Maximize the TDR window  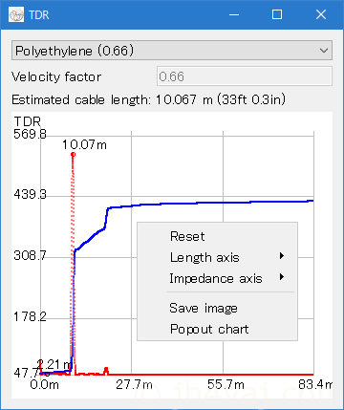tap(277, 14)
